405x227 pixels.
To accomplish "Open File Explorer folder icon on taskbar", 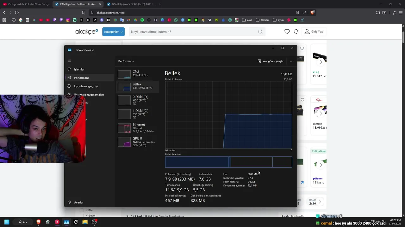I will click(85, 222).
